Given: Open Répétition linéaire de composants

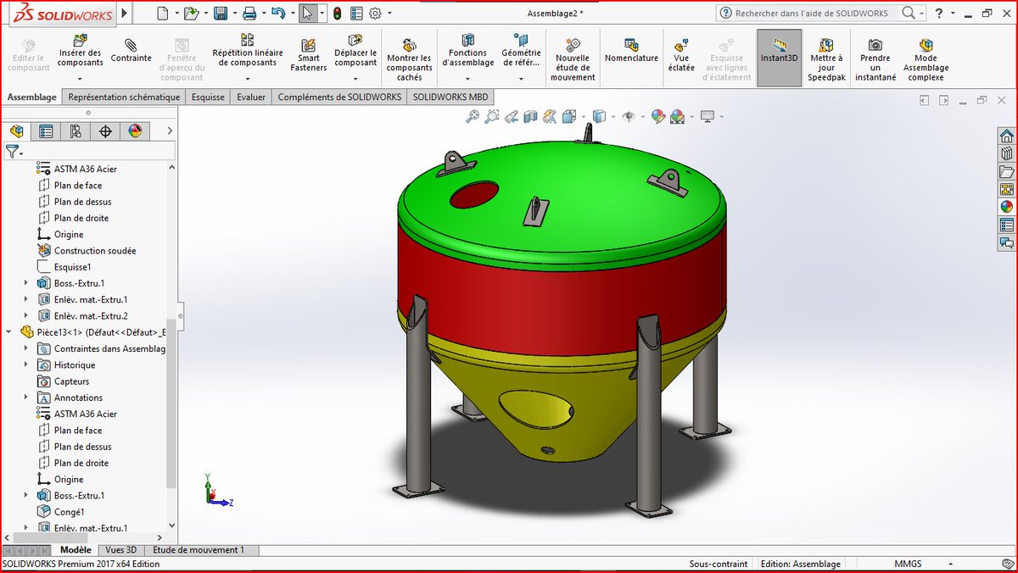Looking at the screenshot, I should point(248,52).
